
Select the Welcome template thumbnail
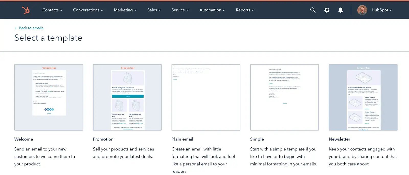point(49,97)
